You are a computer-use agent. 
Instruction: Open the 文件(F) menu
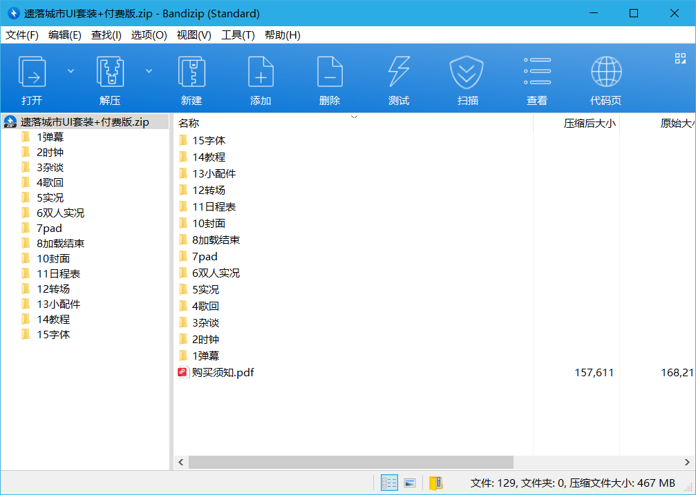(21, 35)
